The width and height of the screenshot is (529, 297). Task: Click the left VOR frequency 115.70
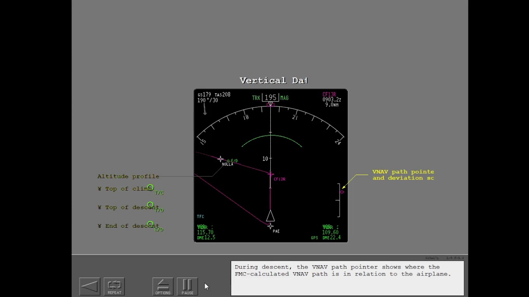coord(205,232)
